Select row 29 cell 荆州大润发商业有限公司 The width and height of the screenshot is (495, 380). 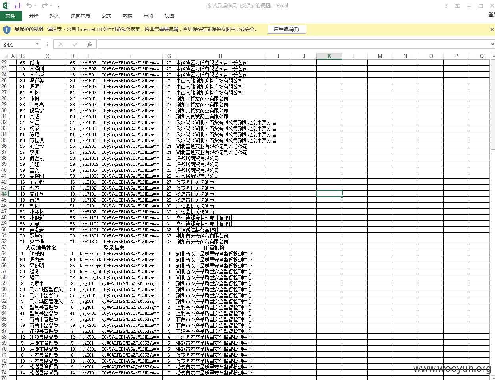(220, 105)
